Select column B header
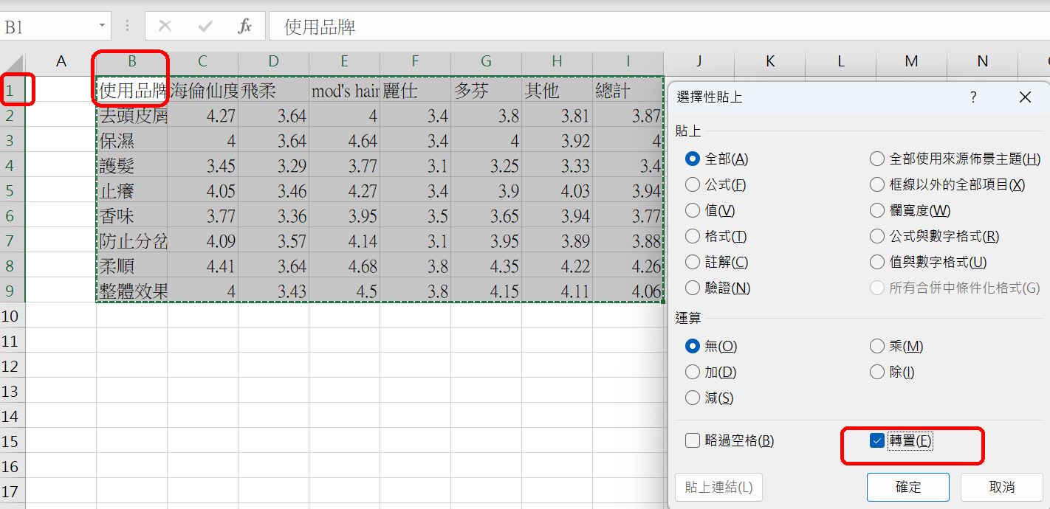The width and height of the screenshot is (1050, 509). (x=131, y=62)
